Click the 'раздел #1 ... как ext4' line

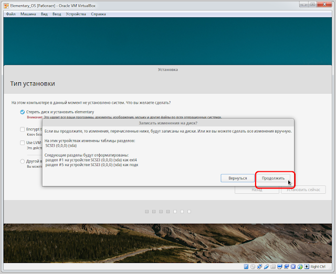(91, 160)
